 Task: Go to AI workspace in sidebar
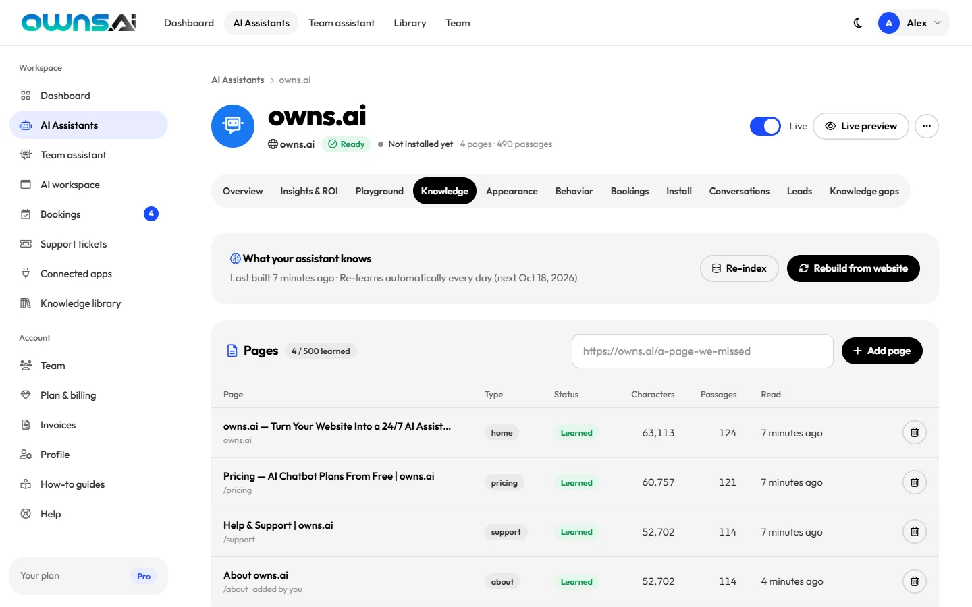pos(88,185)
